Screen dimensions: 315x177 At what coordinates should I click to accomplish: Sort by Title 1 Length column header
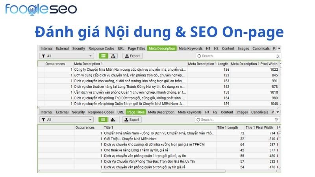click(230, 127)
